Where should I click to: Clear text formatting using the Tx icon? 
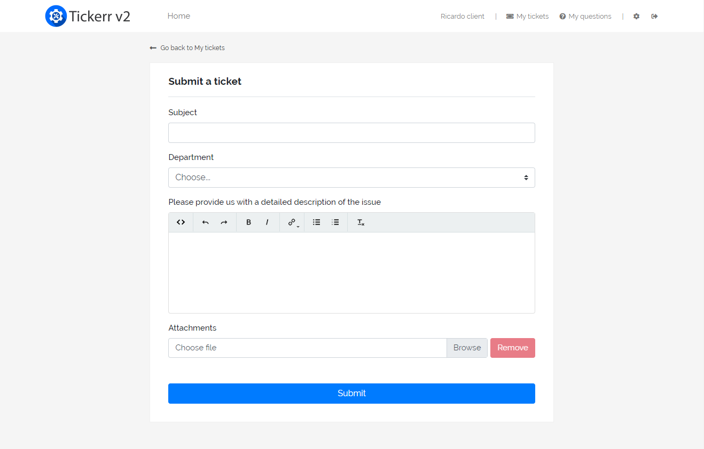pyautogui.click(x=360, y=222)
